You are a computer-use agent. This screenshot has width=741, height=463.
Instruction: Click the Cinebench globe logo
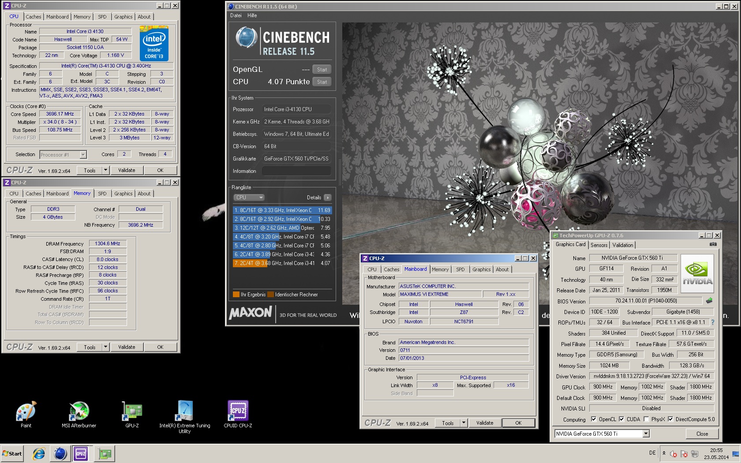[246, 38]
